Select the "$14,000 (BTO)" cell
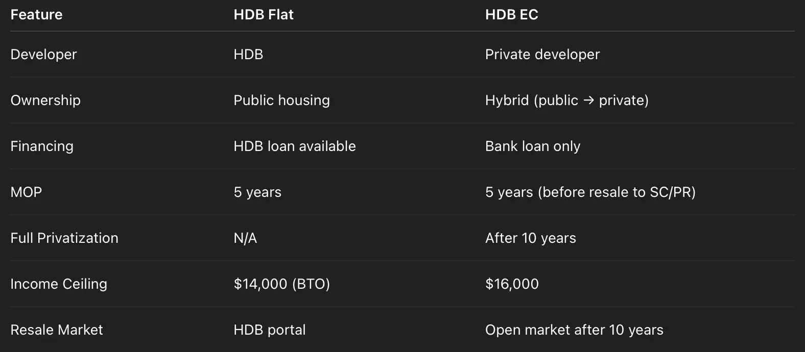 [281, 284]
